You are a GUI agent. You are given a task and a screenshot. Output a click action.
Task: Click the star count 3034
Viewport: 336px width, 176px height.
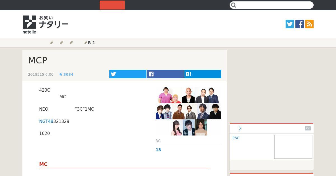pyautogui.click(x=66, y=74)
